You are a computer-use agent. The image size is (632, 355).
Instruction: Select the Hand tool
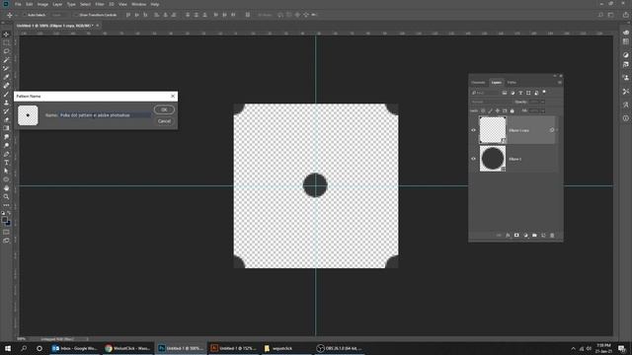tap(6, 188)
